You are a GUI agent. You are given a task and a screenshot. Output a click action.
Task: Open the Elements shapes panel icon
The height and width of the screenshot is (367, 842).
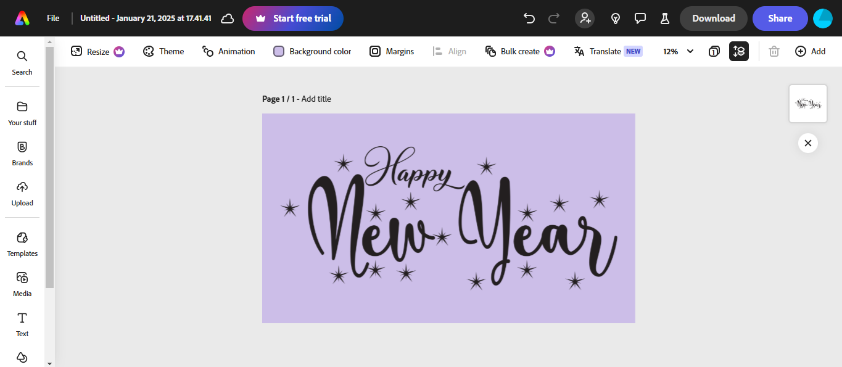[22, 358]
